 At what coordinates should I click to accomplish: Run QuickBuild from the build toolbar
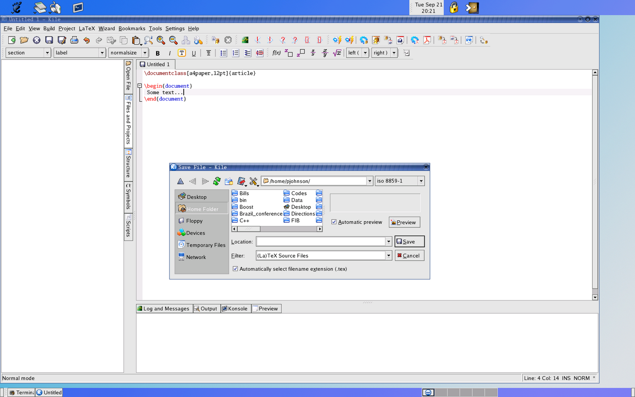338,40
